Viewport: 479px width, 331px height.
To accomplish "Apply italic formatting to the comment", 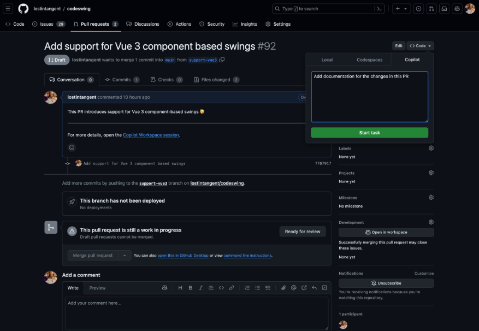I will 200,288.
